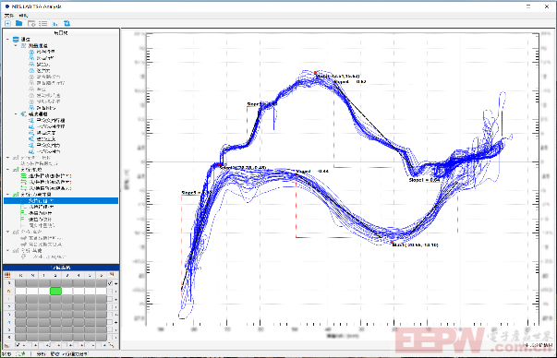Select the tree item just below the highlighted one
This screenshot has width=557, height=358.
tap(42, 207)
